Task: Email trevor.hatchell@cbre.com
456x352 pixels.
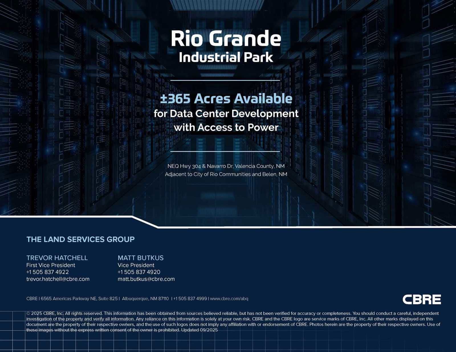Action: (x=58, y=279)
